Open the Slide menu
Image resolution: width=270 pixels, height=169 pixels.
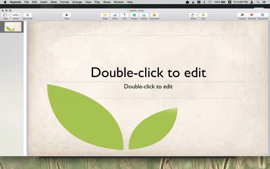click(x=54, y=2)
